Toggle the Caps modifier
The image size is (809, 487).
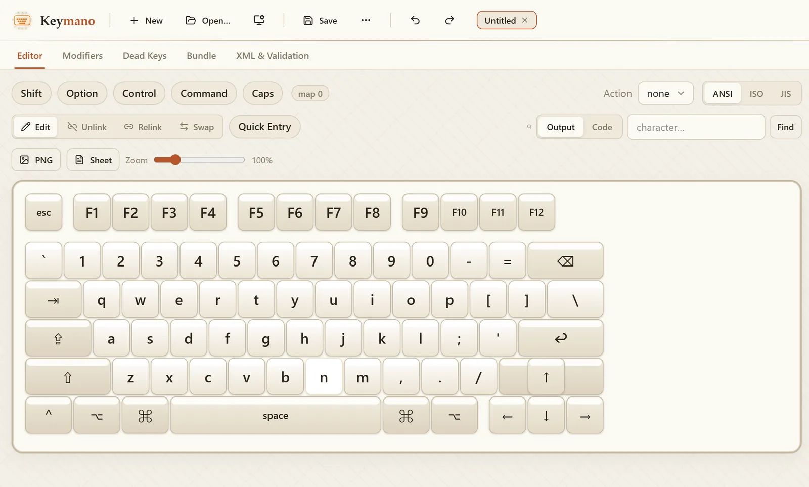tap(263, 93)
